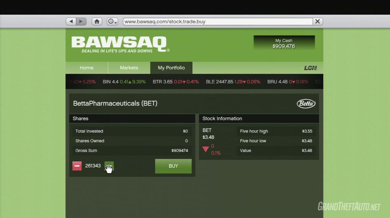Click the green BUY button
The height and width of the screenshot is (218, 390).
[173, 166]
